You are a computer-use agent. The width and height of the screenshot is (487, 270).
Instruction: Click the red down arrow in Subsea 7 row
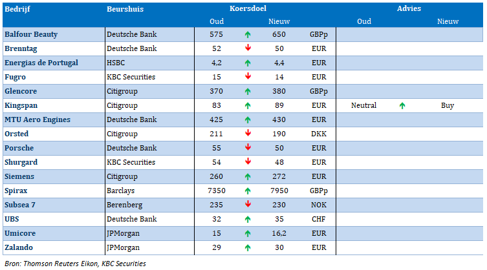248,204
